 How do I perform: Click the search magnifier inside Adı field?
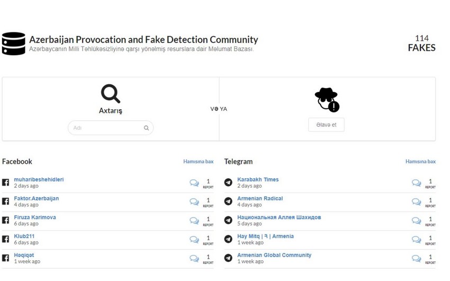[x=146, y=128]
